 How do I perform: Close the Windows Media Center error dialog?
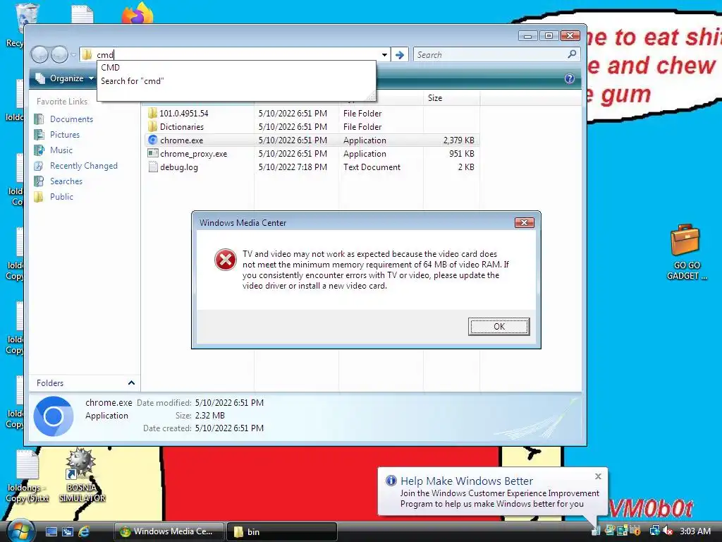[x=524, y=223]
